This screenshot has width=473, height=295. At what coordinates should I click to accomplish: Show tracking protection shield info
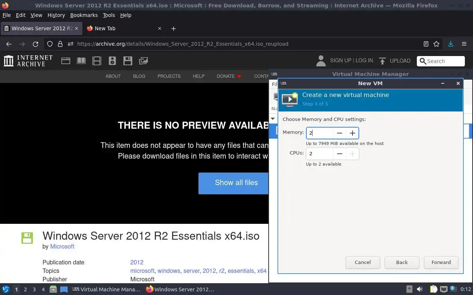click(x=50, y=44)
